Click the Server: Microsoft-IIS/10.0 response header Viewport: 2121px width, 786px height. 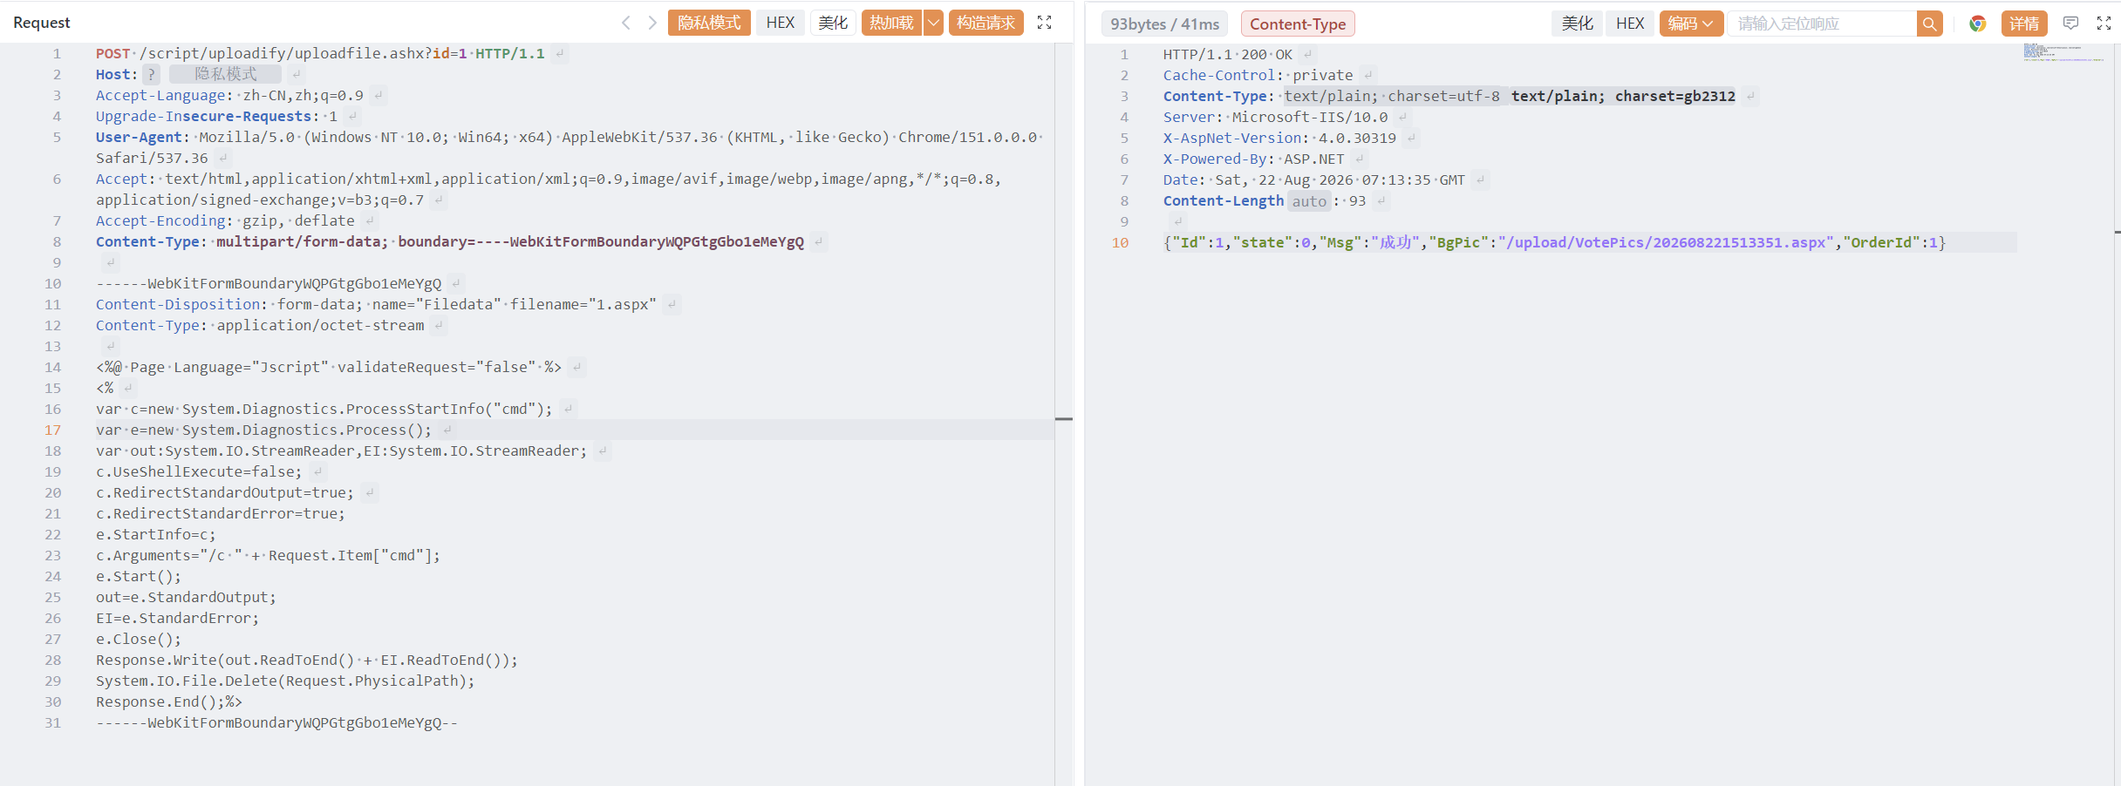pos(1275,117)
